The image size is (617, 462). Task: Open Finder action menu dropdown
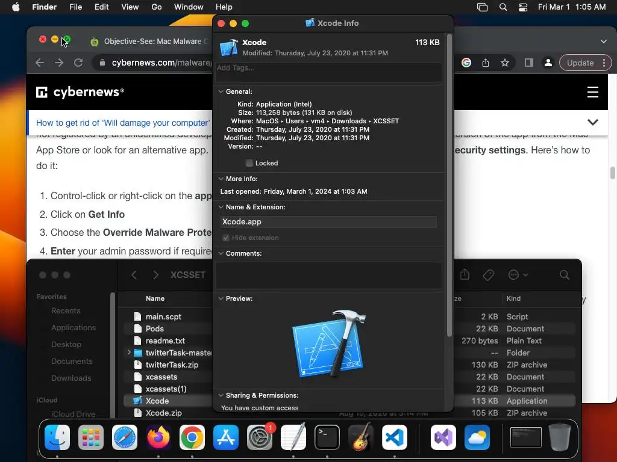pyautogui.click(x=518, y=275)
